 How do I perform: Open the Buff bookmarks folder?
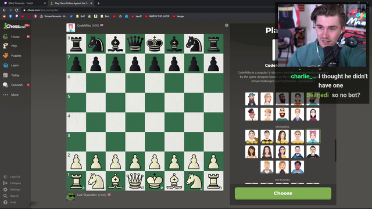(80, 16)
